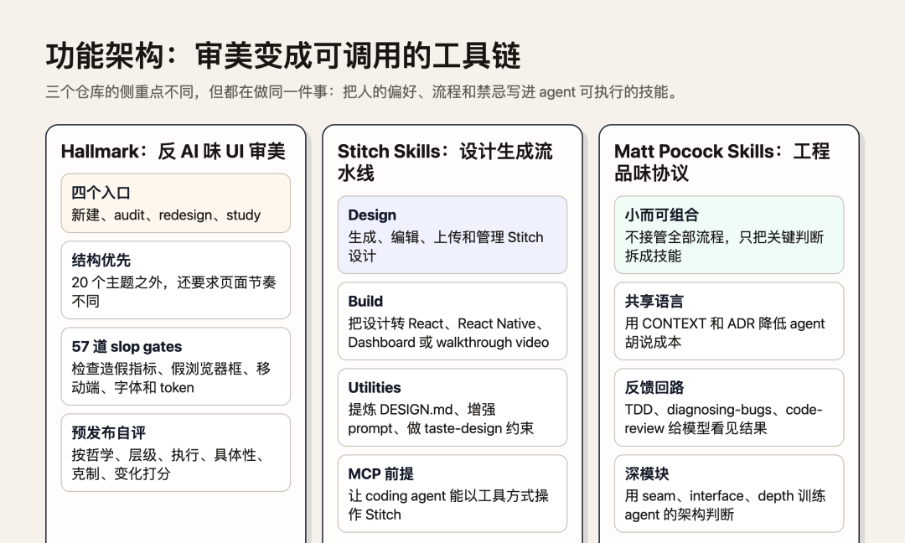Open the 结构优先 card
905x543 pixels.
(175, 280)
